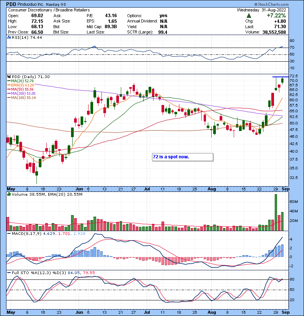
Task: Click the SCTR (Large) value 99.4
Action: (x=163, y=32)
